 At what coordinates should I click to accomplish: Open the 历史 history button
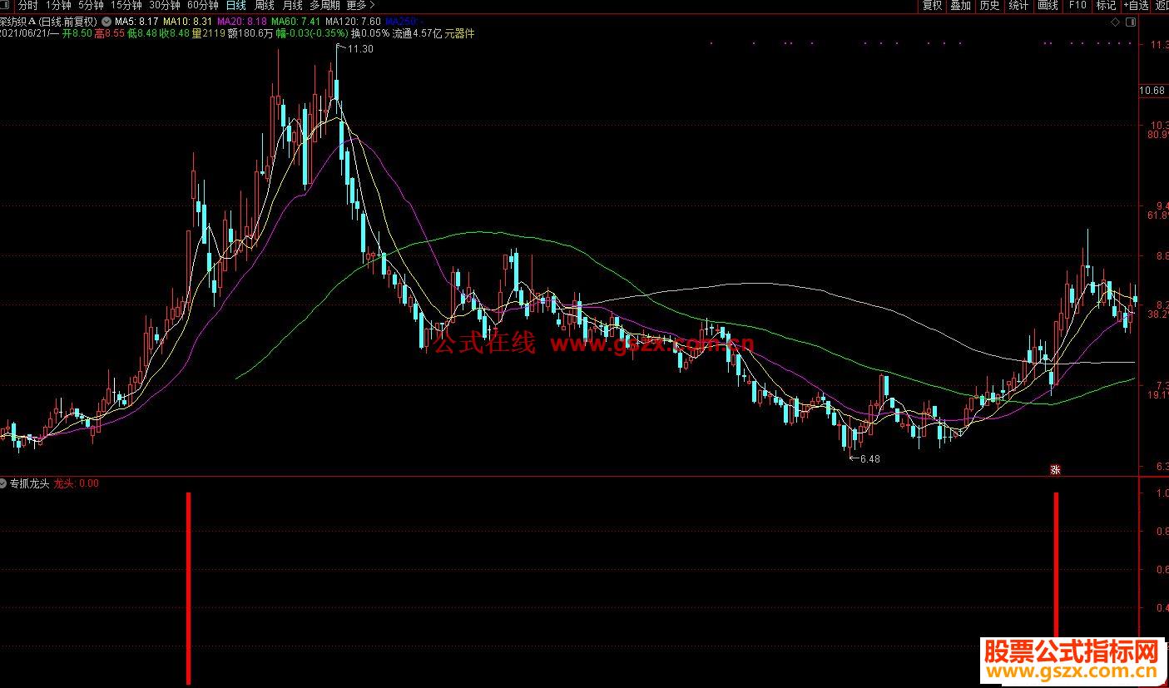tap(989, 5)
